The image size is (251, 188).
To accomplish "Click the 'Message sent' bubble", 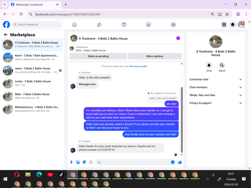I will click(x=87, y=84).
